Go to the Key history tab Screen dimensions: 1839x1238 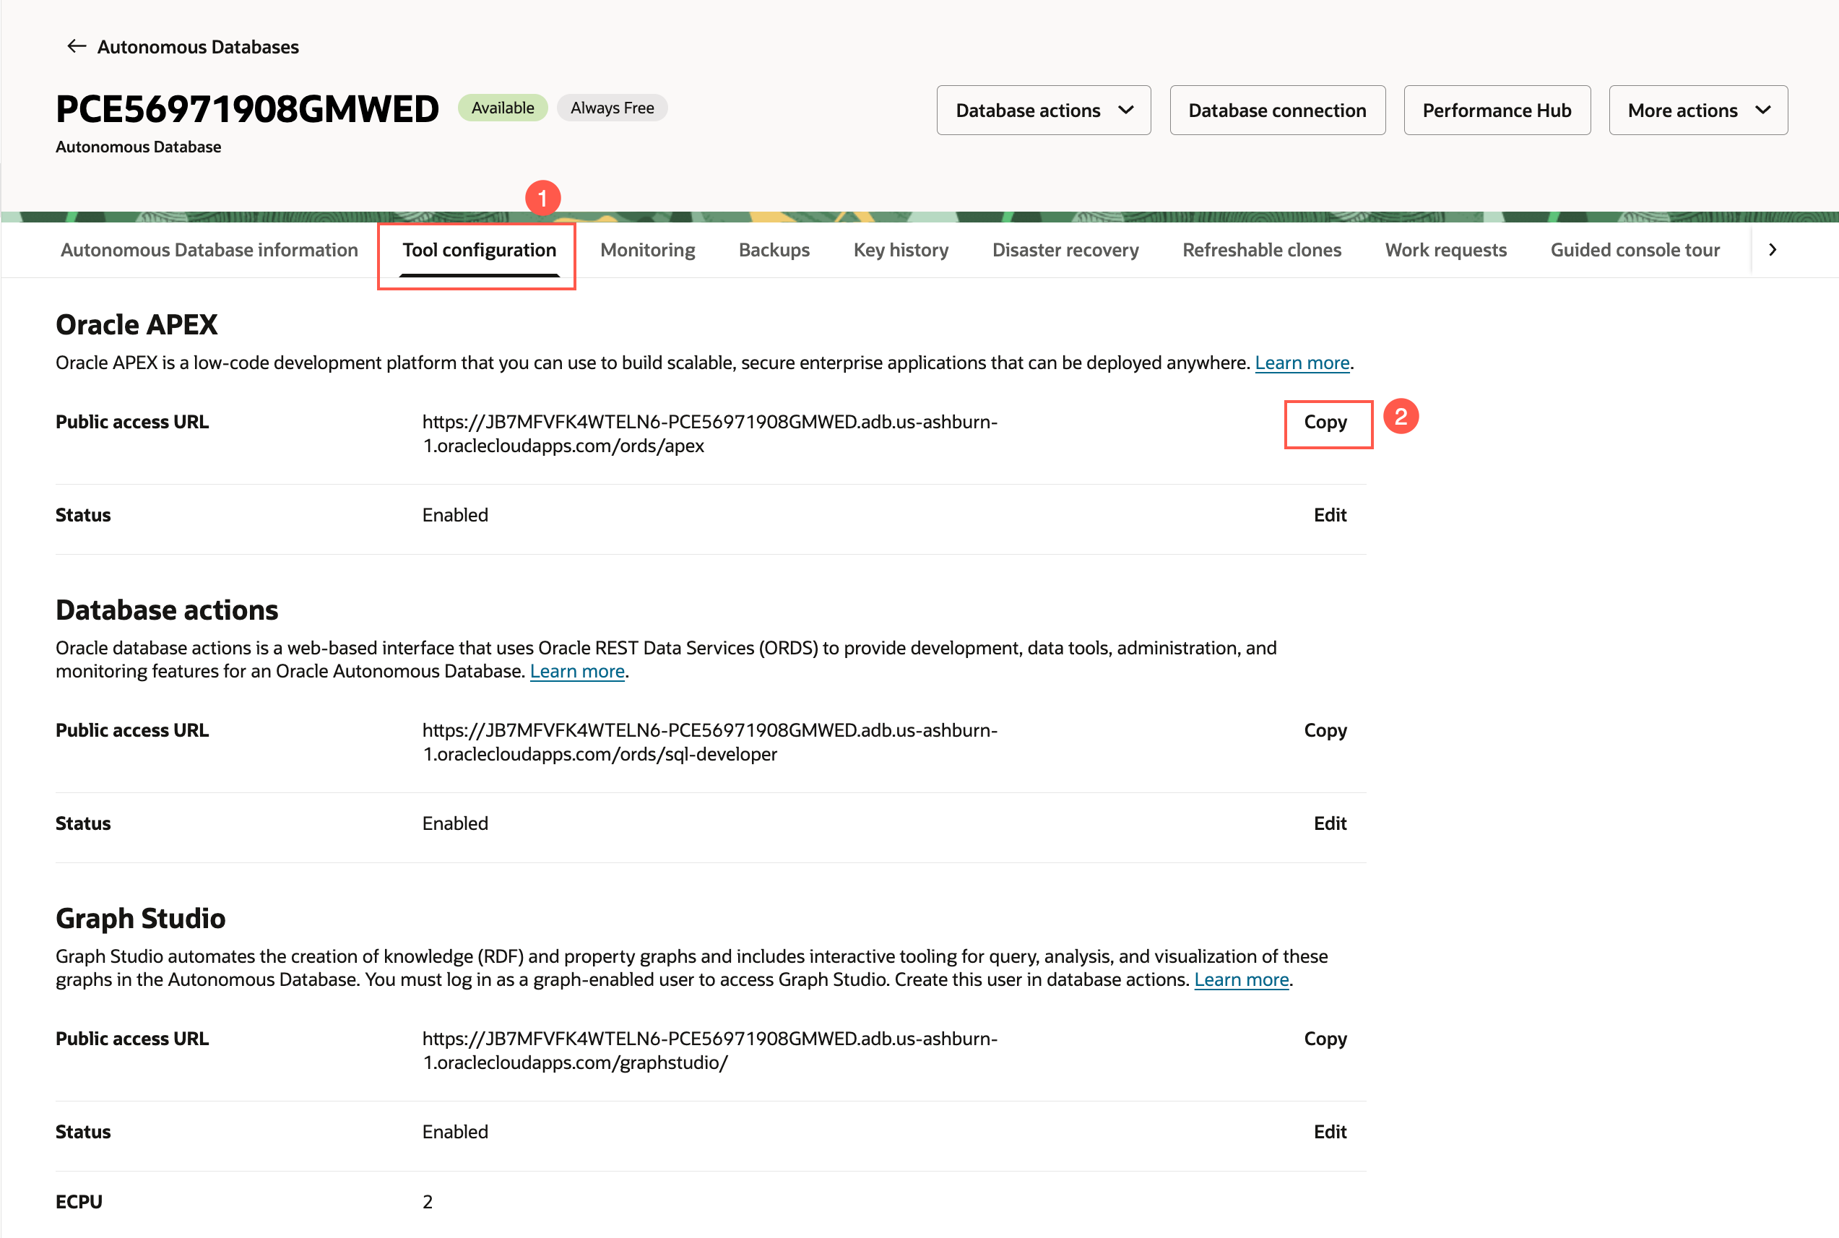900,251
